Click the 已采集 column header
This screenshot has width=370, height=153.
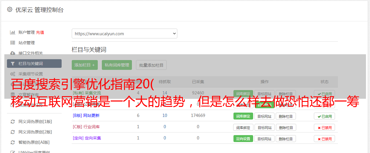tap(198, 82)
